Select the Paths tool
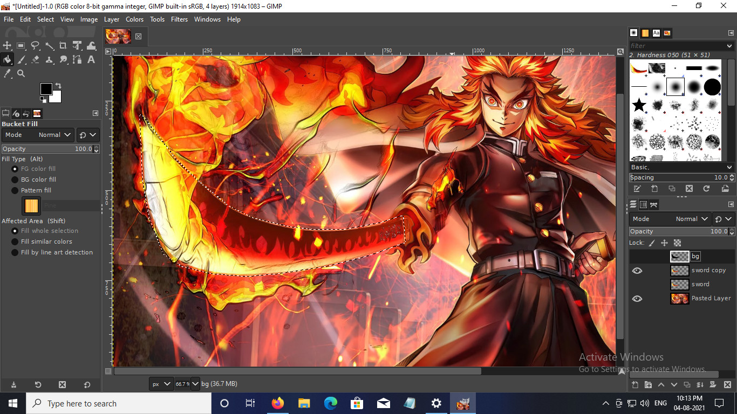Image resolution: width=737 pixels, height=414 pixels. (x=77, y=59)
